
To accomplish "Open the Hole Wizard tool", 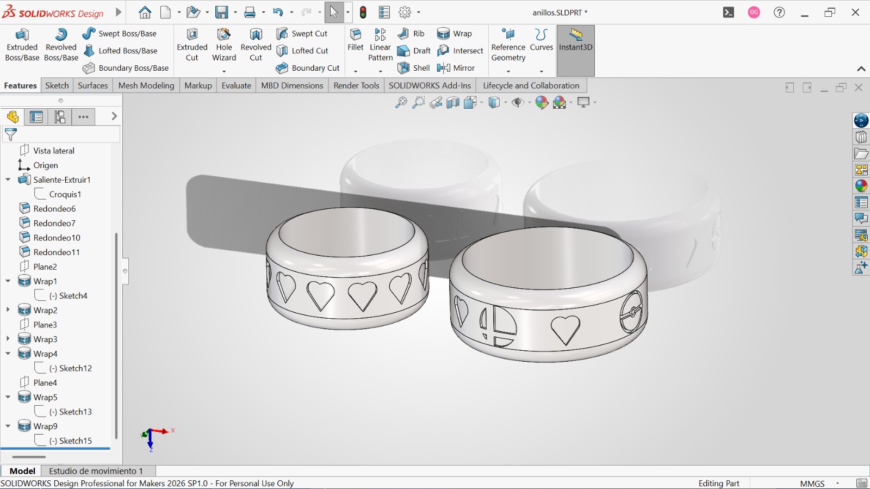I will [x=224, y=45].
